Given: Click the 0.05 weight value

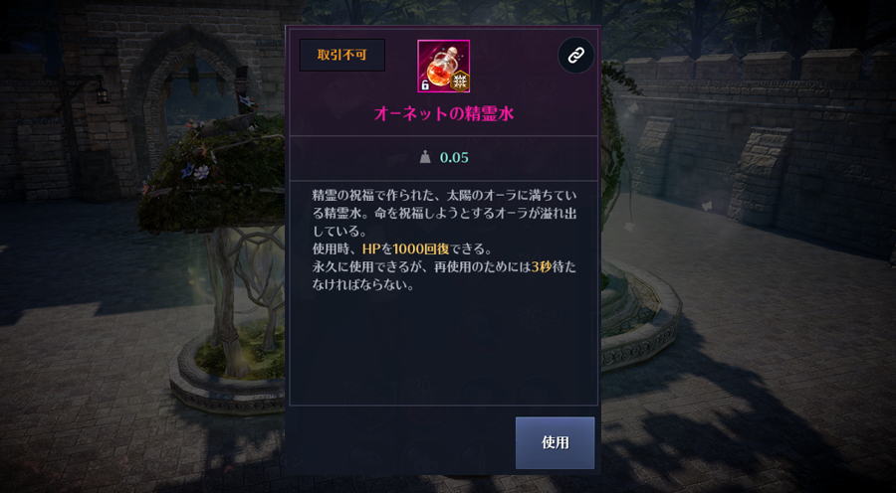Looking at the screenshot, I should (454, 158).
